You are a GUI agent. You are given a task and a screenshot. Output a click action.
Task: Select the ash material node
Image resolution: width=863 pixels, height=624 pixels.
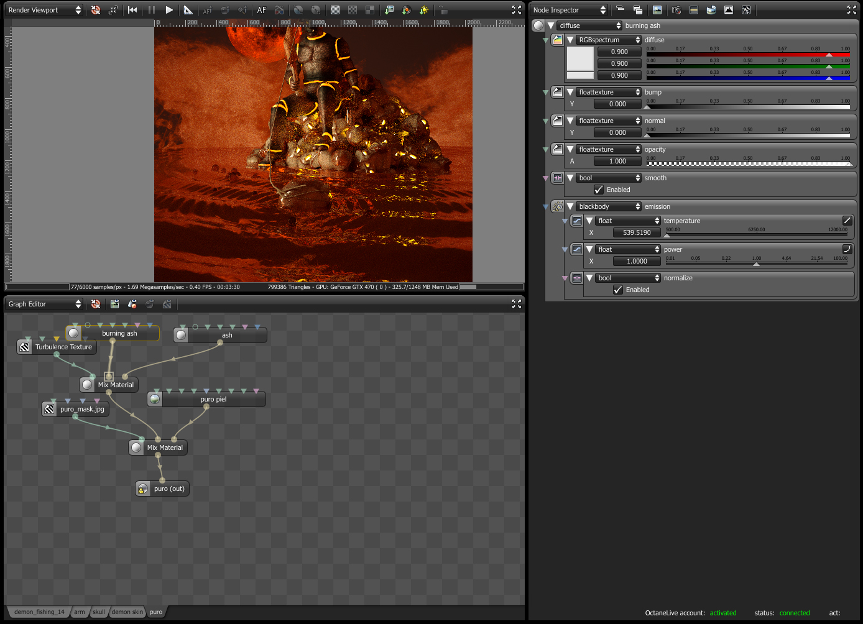tap(220, 336)
